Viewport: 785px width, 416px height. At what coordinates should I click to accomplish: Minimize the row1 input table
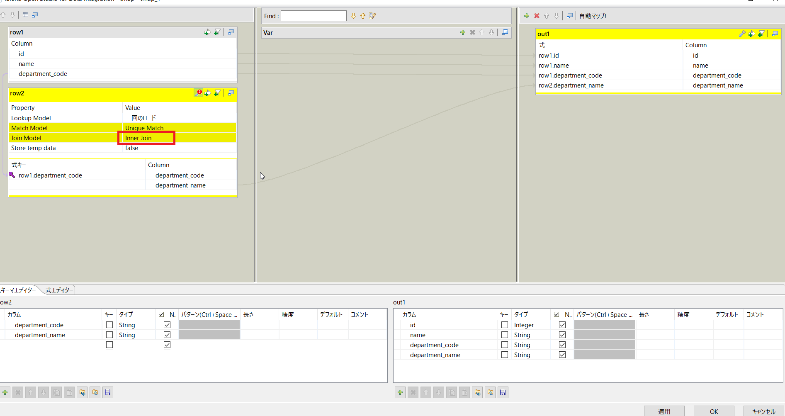click(x=231, y=32)
